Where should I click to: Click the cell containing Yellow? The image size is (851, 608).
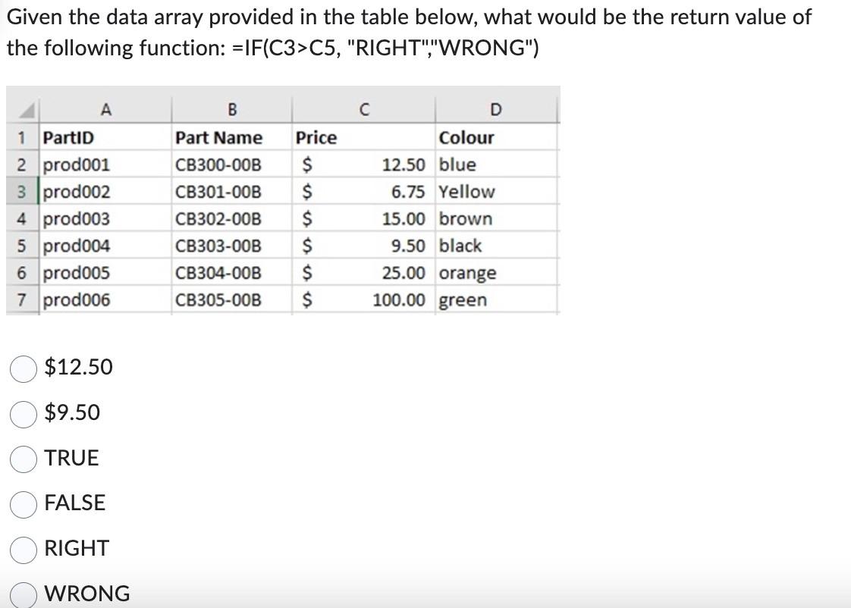466,191
